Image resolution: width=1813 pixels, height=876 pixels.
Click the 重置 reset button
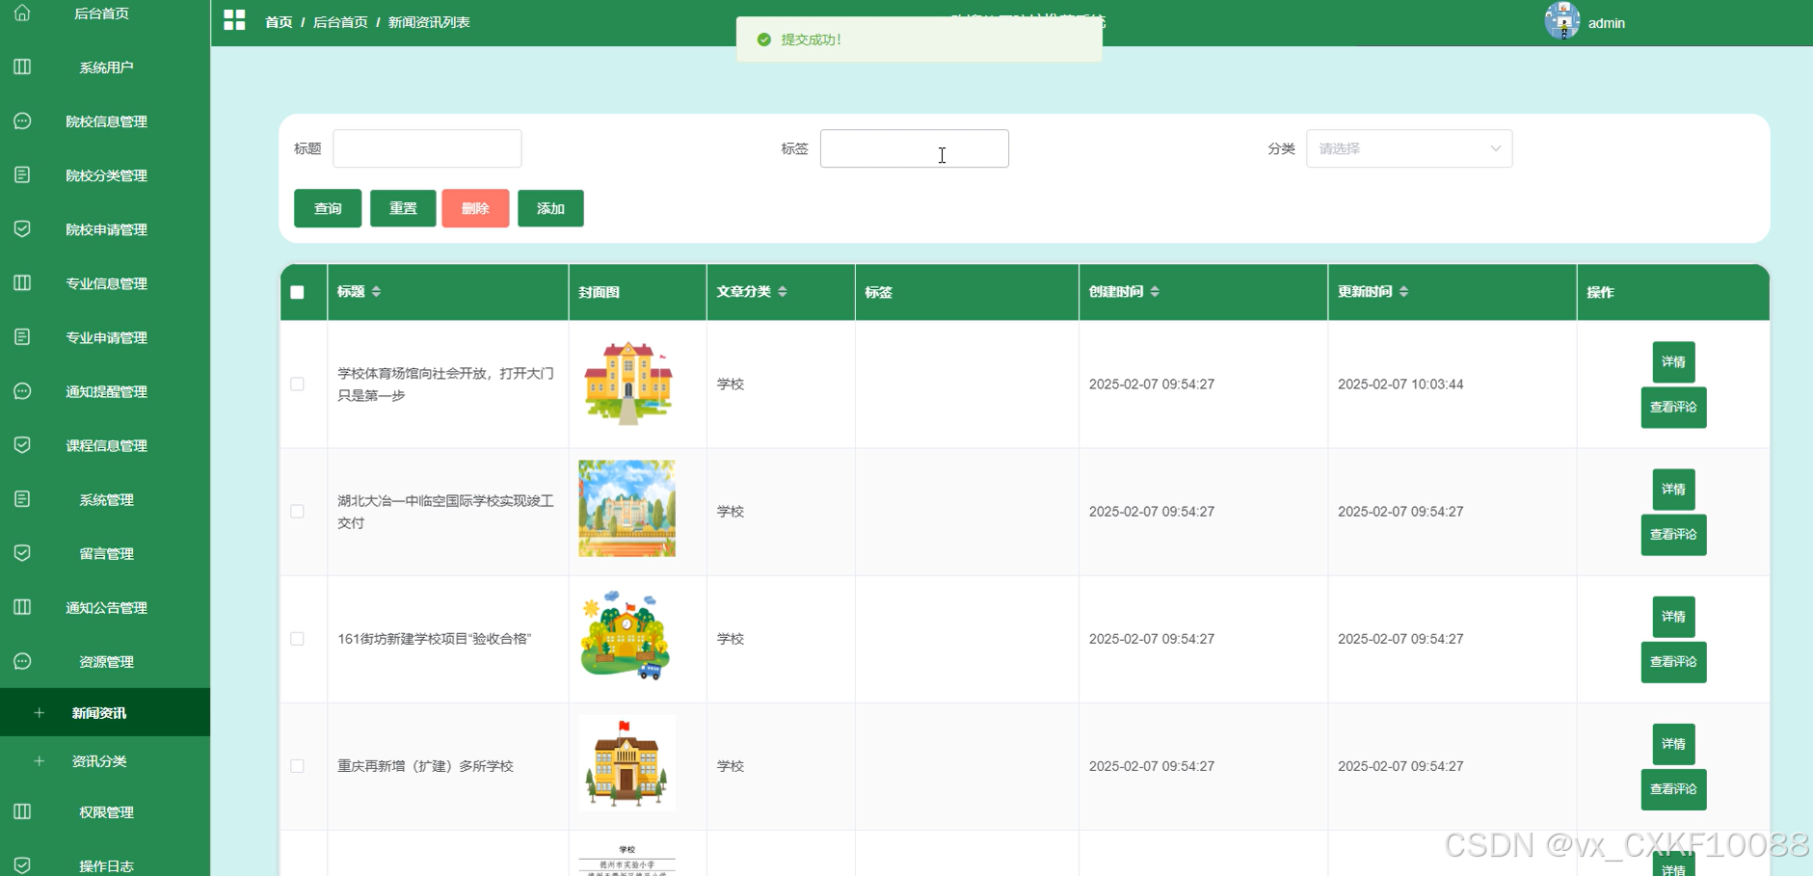(403, 208)
